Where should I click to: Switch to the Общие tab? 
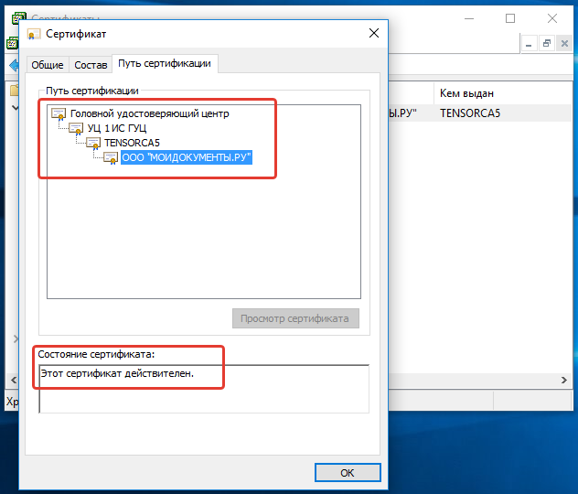click(x=47, y=65)
